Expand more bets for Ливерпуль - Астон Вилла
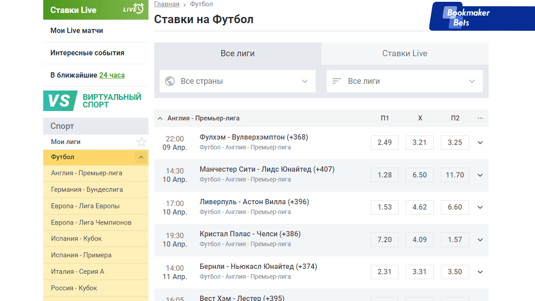Viewport: 535px width, 301px height. click(x=480, y=207)
